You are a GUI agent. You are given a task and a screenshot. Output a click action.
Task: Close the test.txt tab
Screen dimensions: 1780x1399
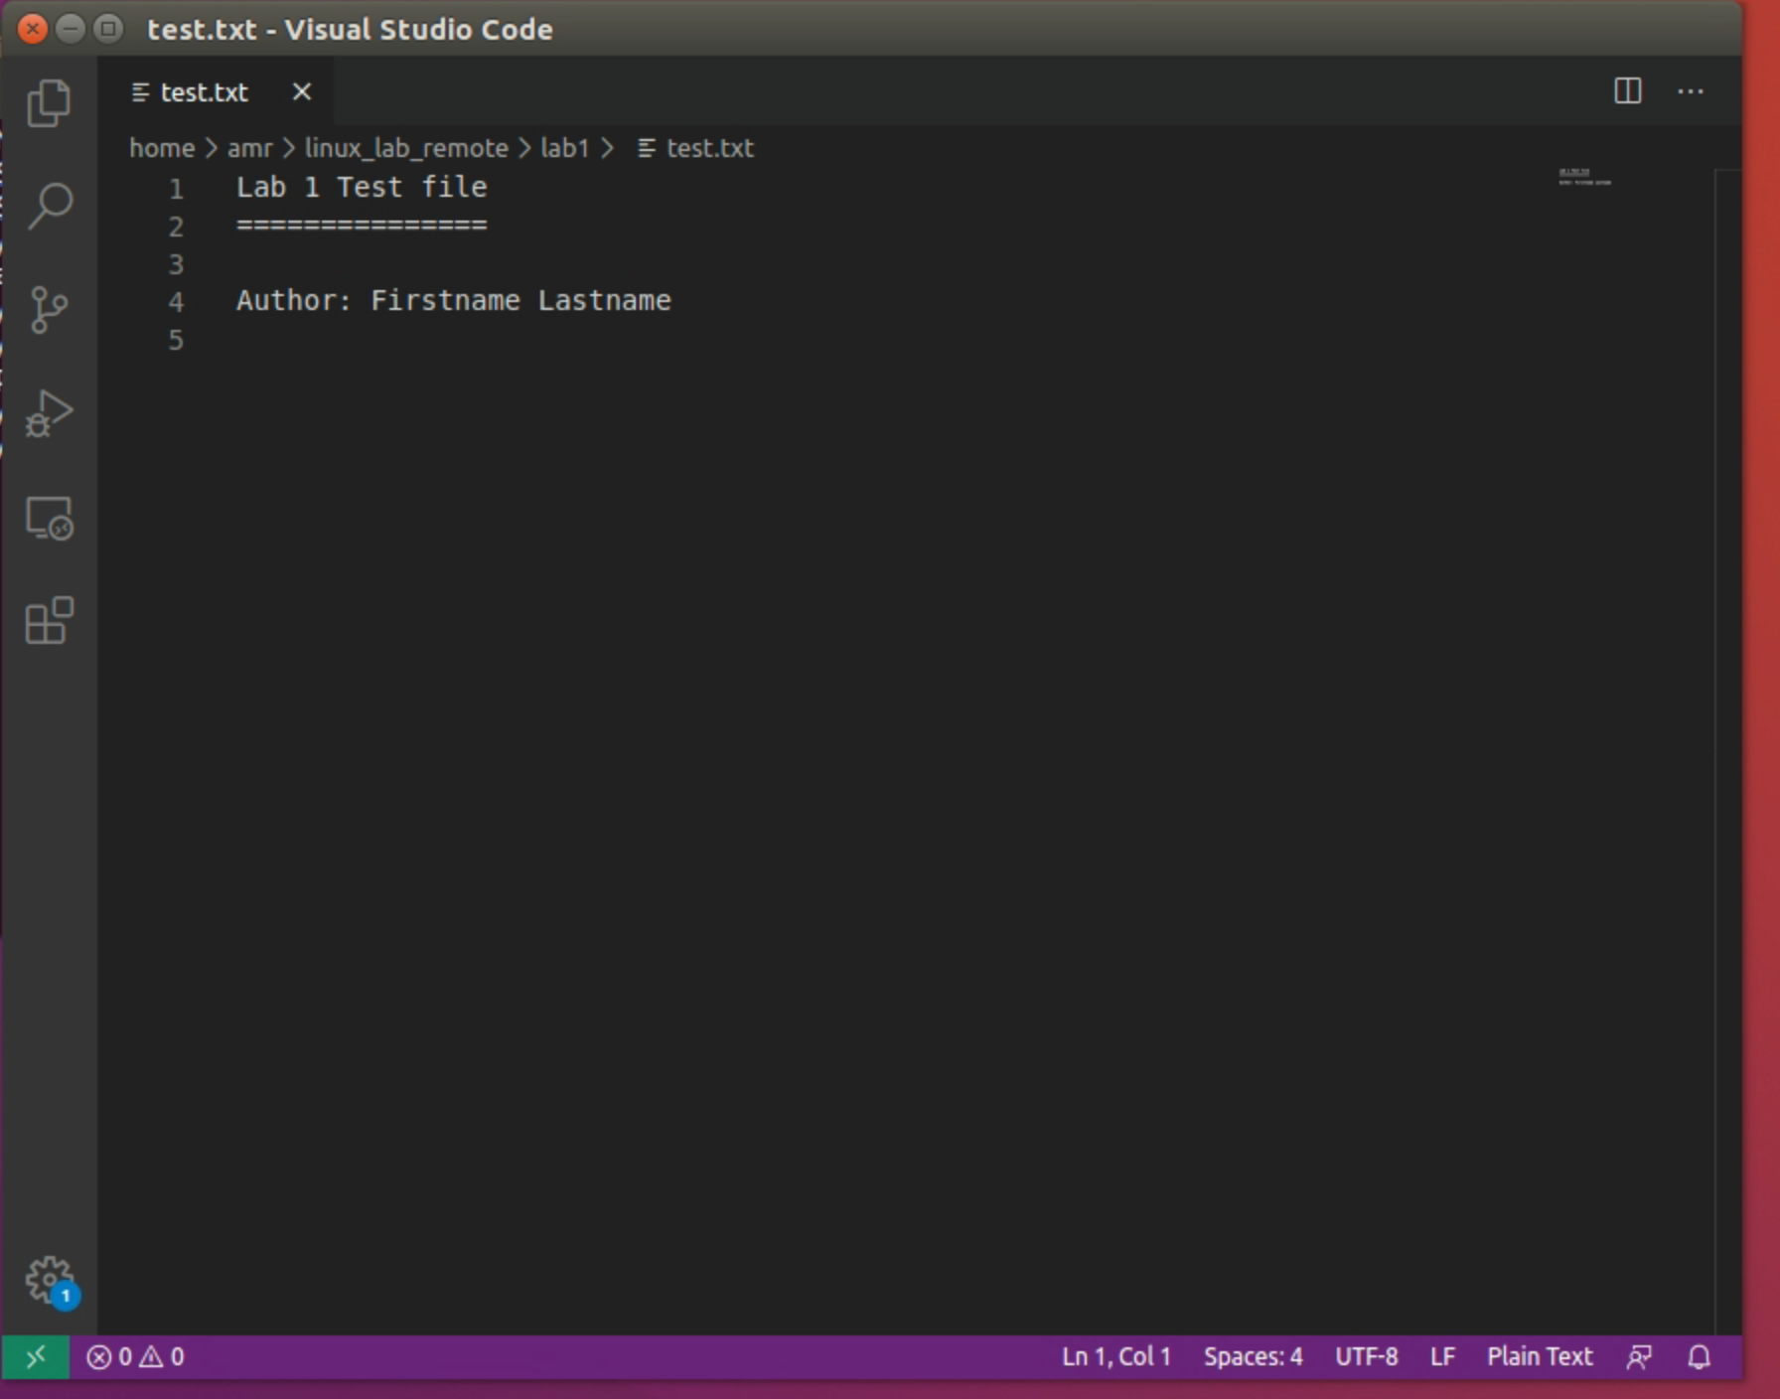tap(302, 92)
